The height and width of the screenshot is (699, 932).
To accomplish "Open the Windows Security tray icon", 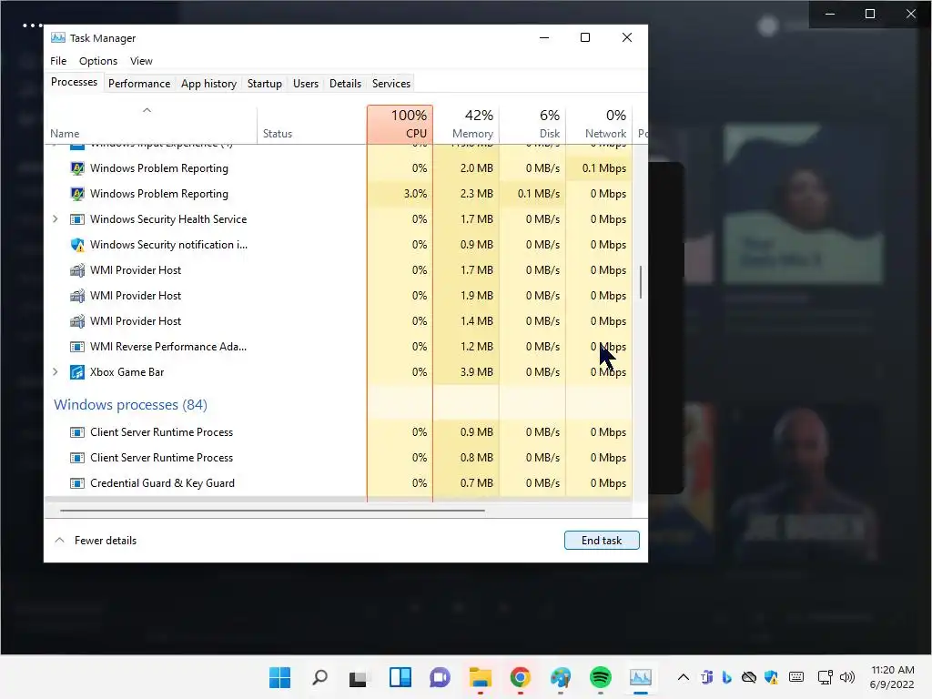I will pyautogui.click(x=772, y=677).
